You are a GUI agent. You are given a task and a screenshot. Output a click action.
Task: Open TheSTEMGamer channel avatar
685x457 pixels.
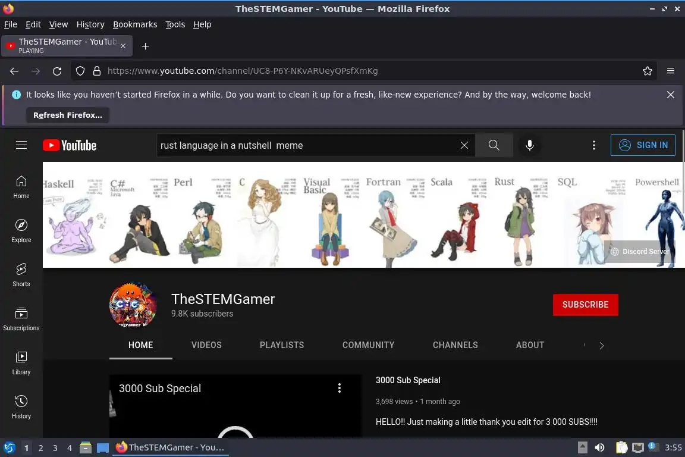click(x=133, y=305)
